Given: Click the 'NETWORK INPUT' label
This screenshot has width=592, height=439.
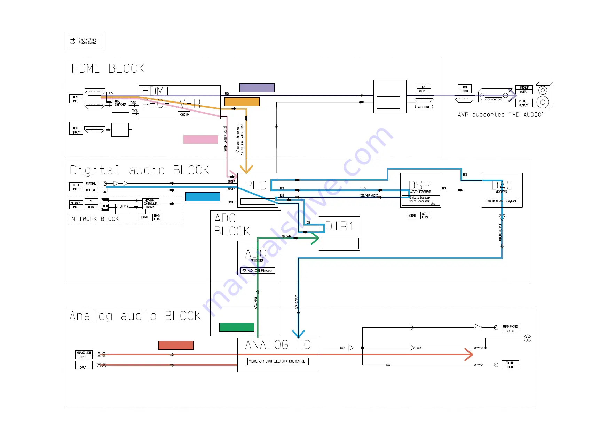Looking at the screenshot, I should pyautogui.click(x=76, y=205).
